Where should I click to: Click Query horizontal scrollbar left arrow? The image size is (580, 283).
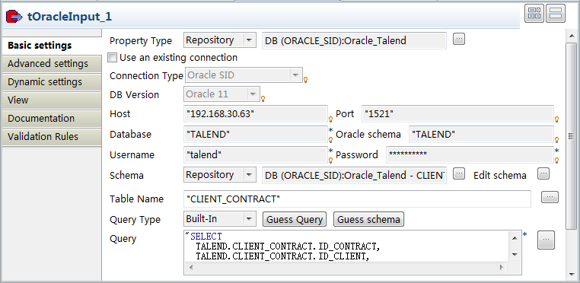tap(190, 268)
